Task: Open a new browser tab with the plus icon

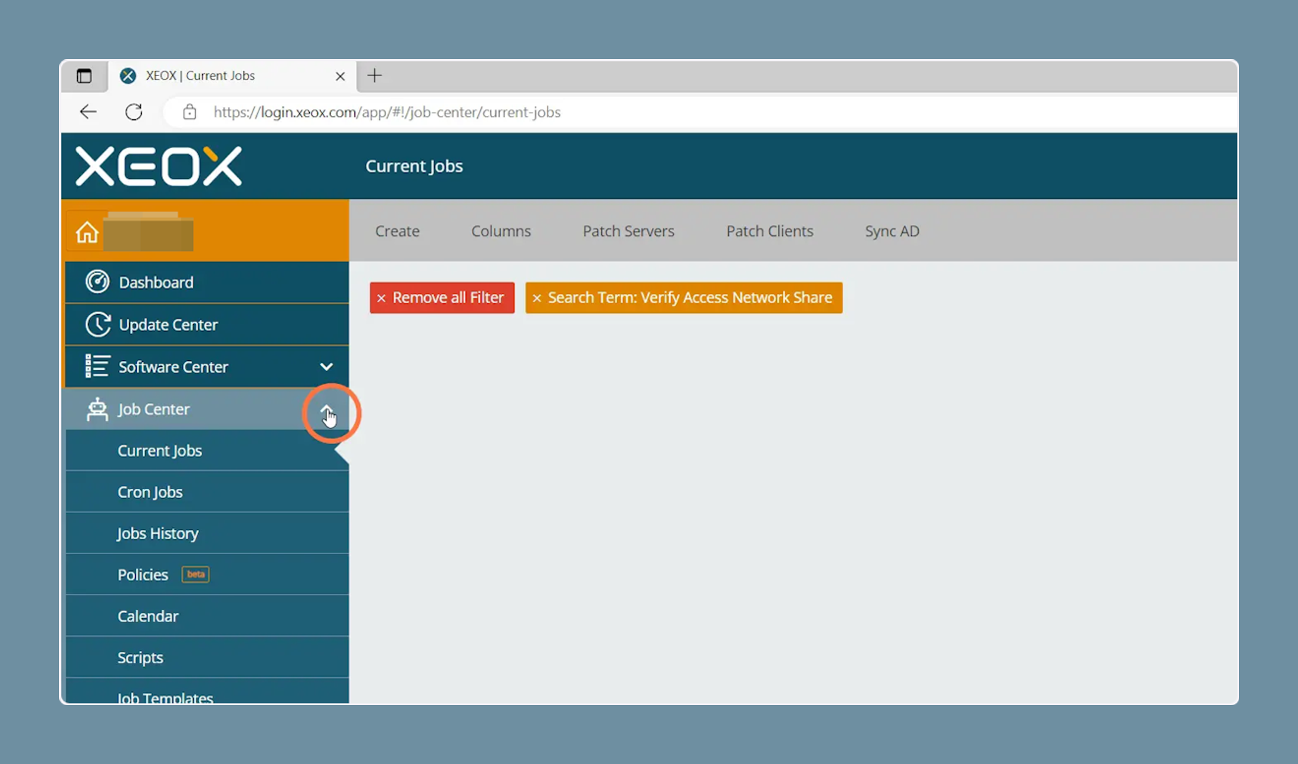Action: (x=375, y=76)
